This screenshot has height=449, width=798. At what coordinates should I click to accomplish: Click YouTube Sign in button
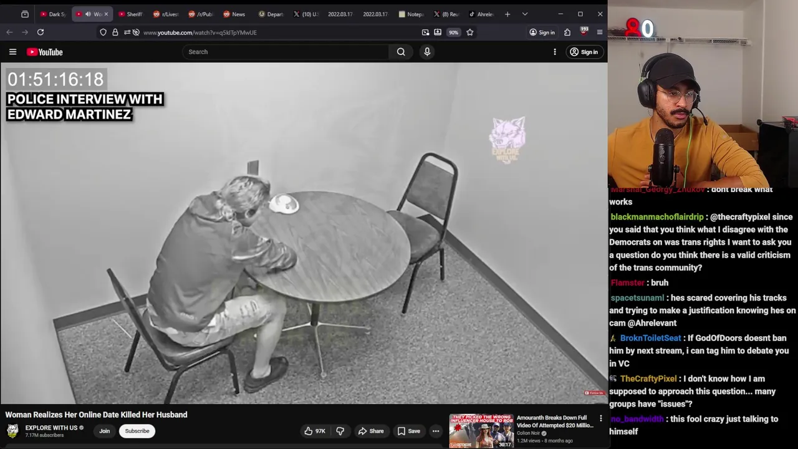point(584,52)
